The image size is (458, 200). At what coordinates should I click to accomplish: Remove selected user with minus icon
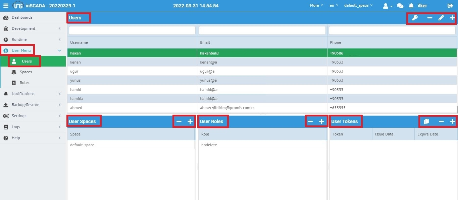(x=430, y=18)
